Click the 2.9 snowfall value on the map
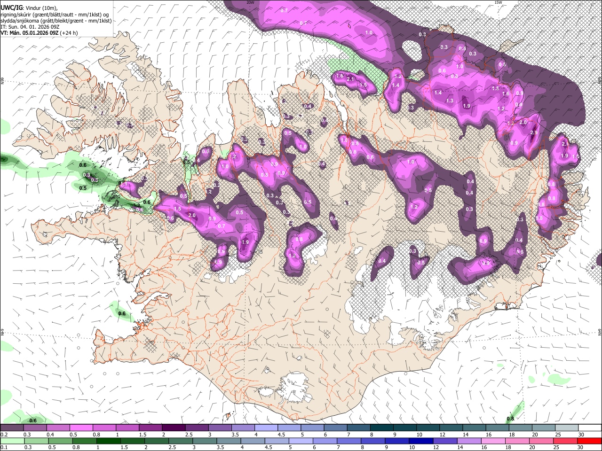602x451 pixels. point(533,133)
